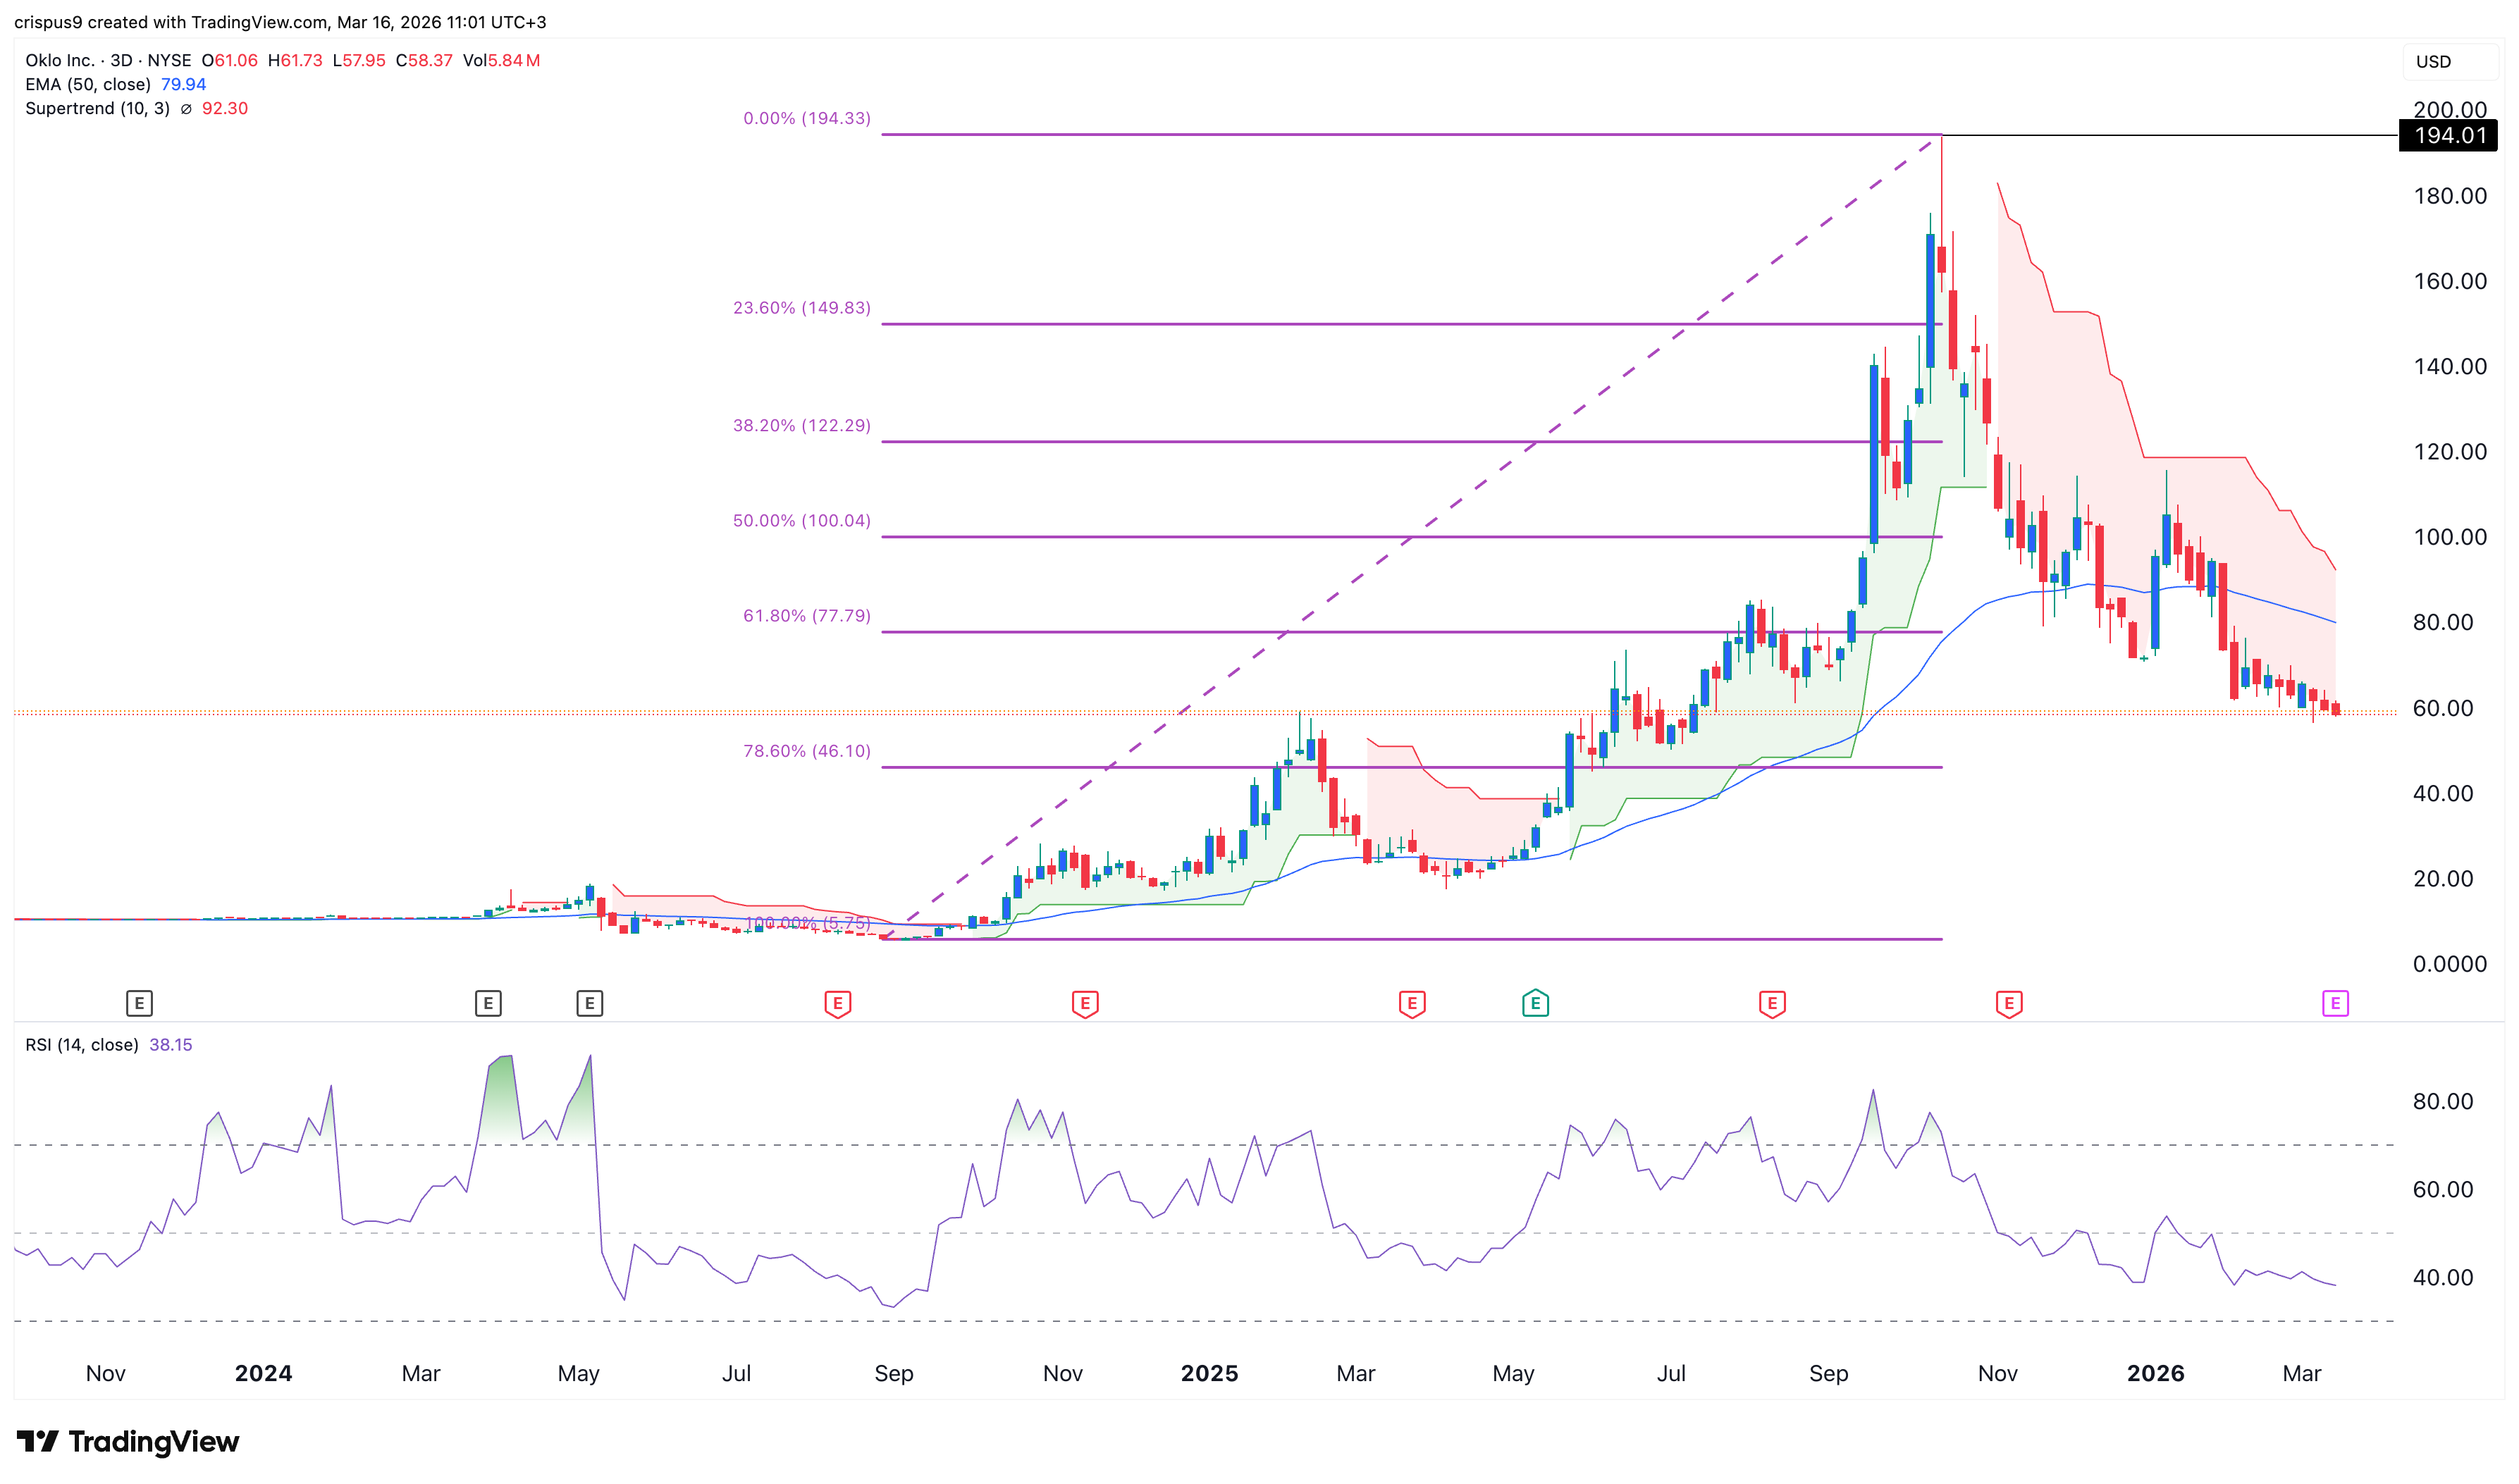Click the RSI (14, close) indicator label
The height and width of the screenshot is (1484, 2519).
[x=82, y=1045]
